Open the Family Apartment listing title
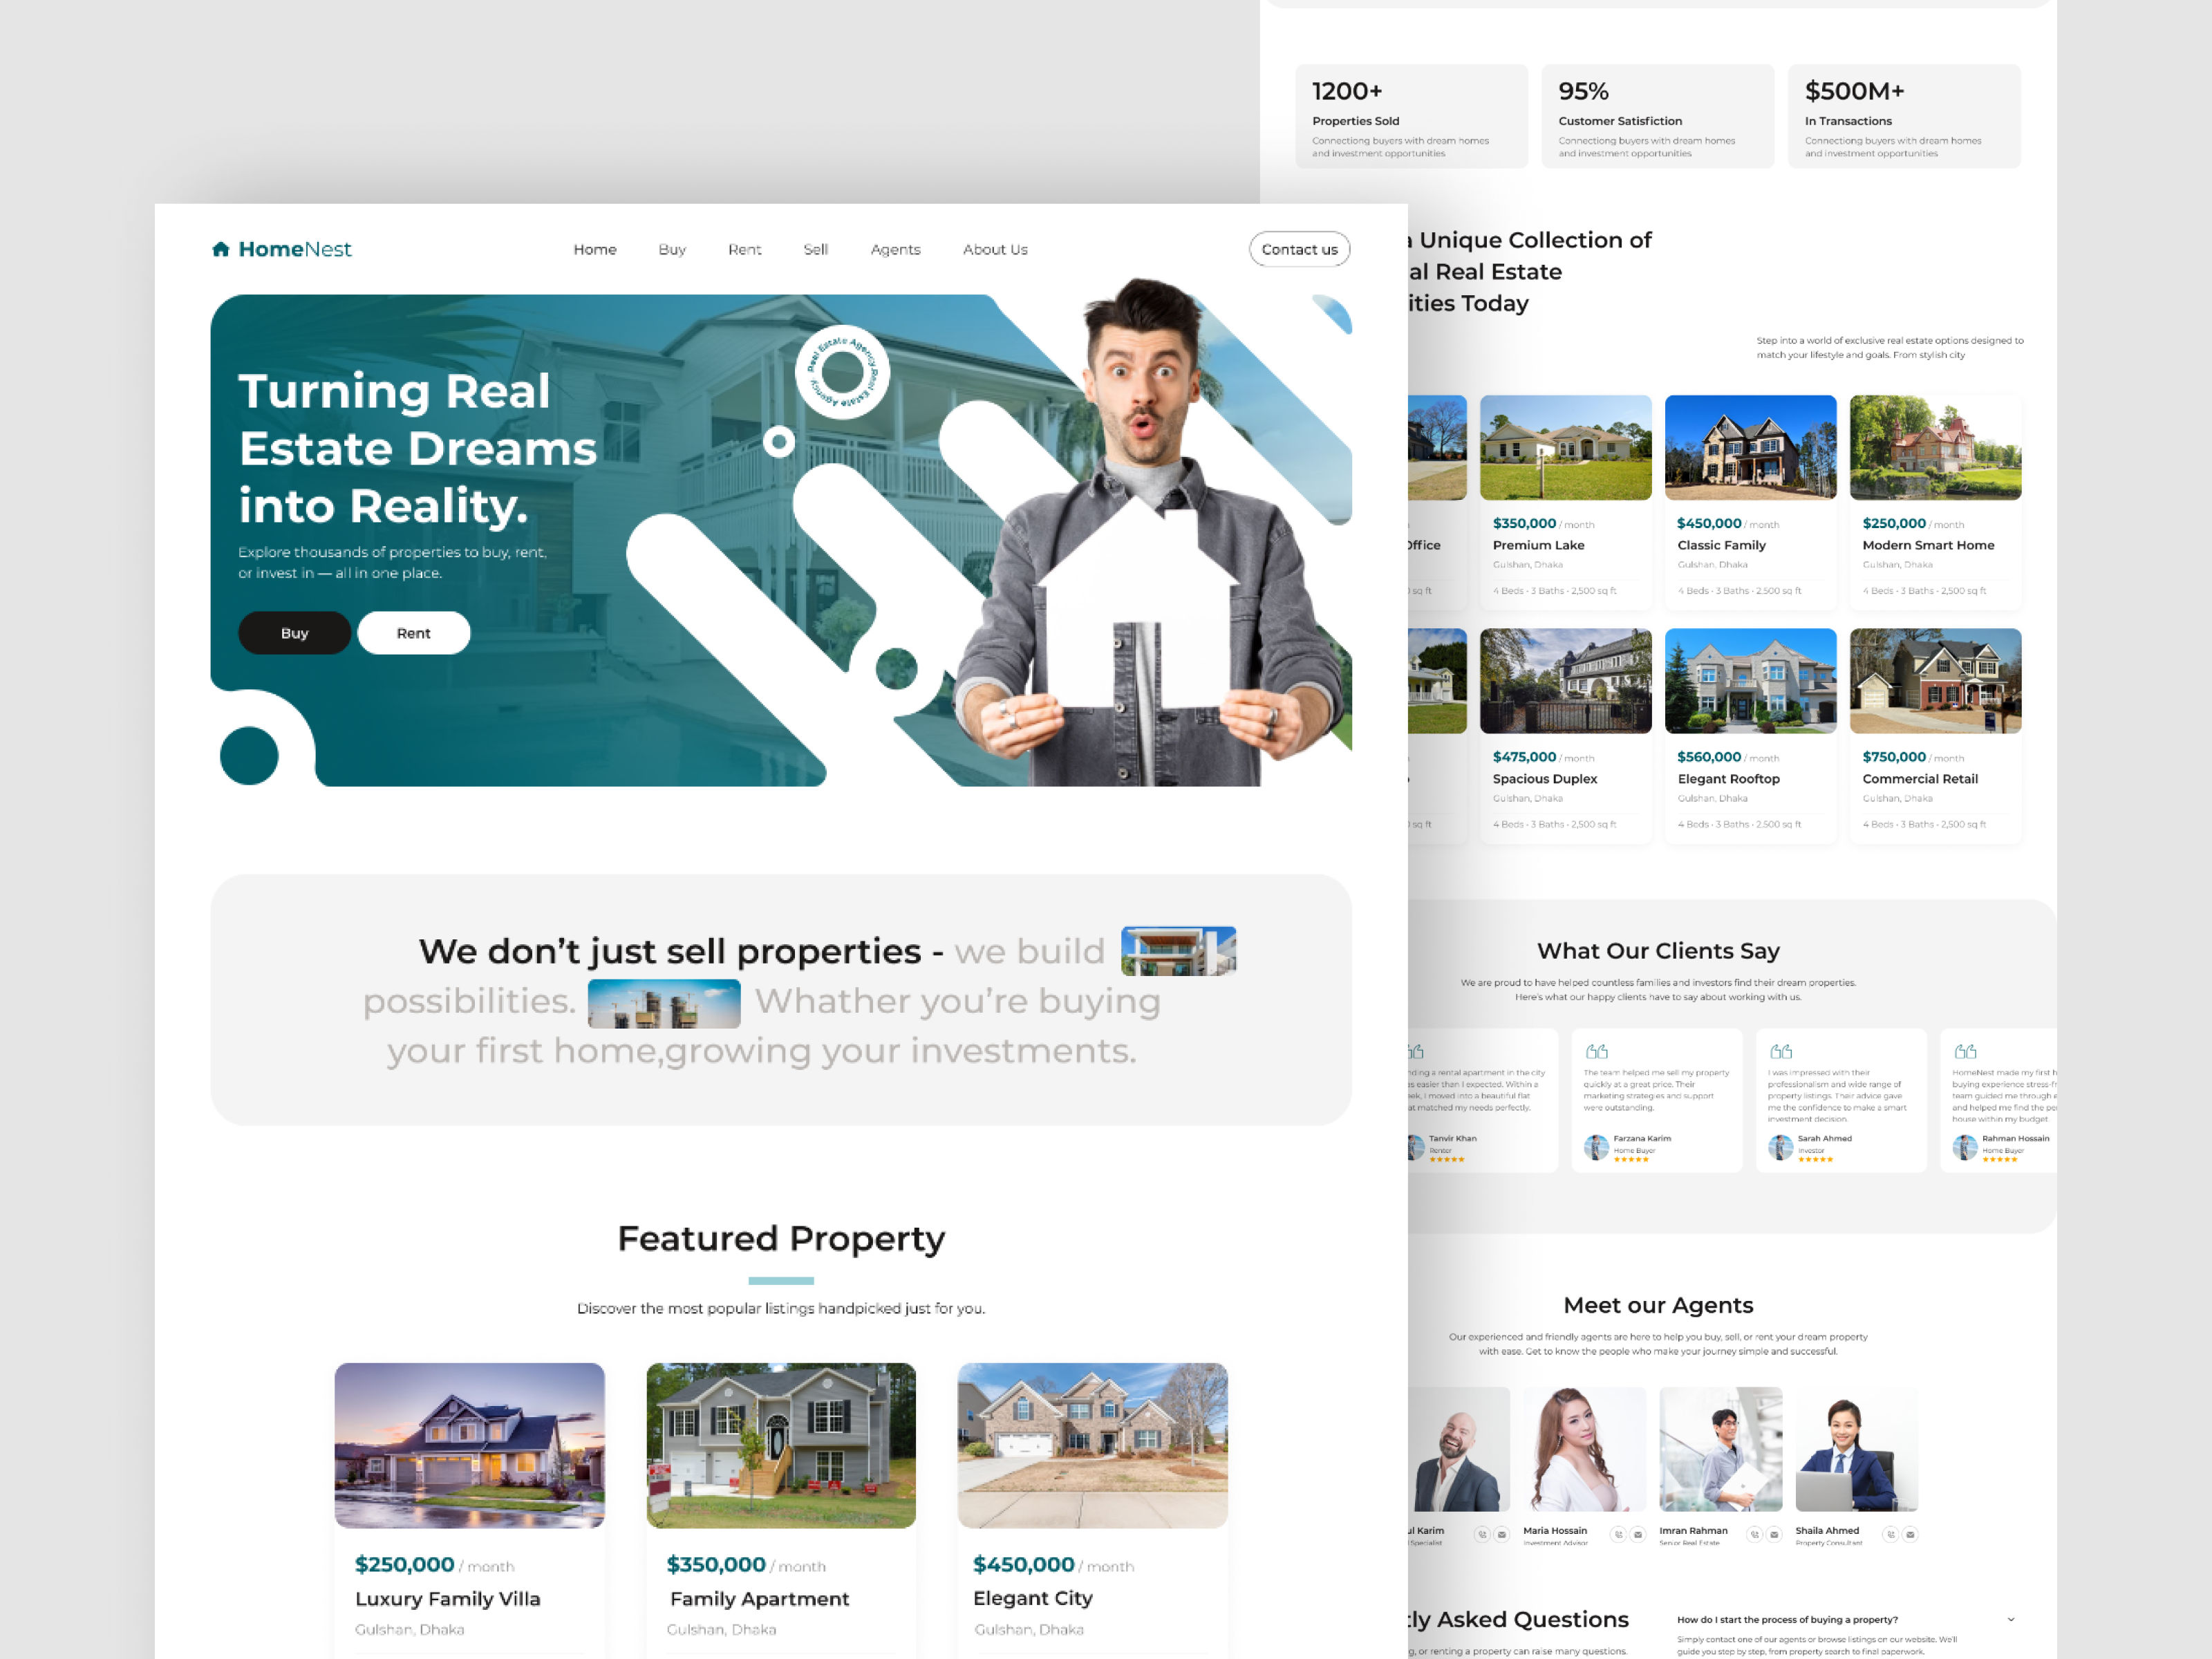This screenshot has width=2212, height=1659. click(x=759, y=1599)
